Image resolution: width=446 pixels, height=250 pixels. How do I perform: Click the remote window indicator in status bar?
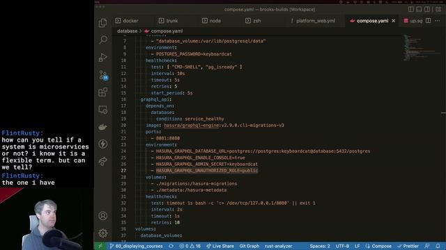(x=100, y=246)
